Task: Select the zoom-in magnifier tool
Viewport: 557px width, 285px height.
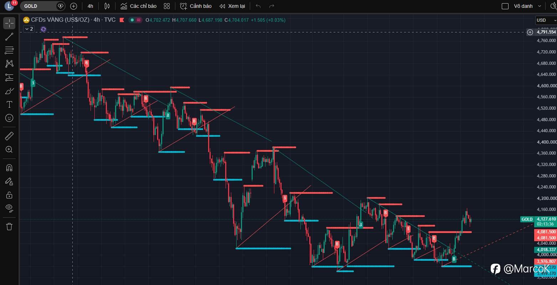Action: pos(9,150)
